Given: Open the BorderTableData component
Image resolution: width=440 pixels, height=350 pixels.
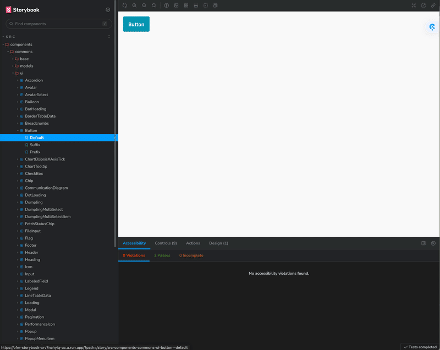Looking at the screenshot, I should pos(40,116).
